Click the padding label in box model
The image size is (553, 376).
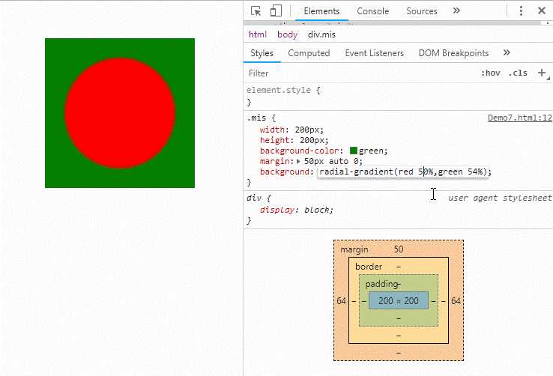(381, 284)
